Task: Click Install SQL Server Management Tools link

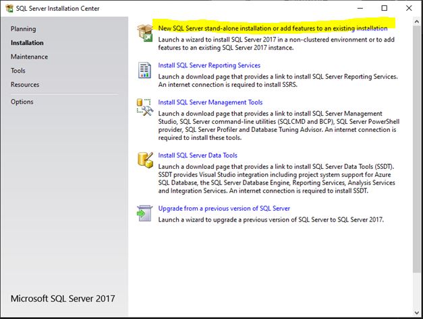Action: pyautogui.click(x=210, y=103)
